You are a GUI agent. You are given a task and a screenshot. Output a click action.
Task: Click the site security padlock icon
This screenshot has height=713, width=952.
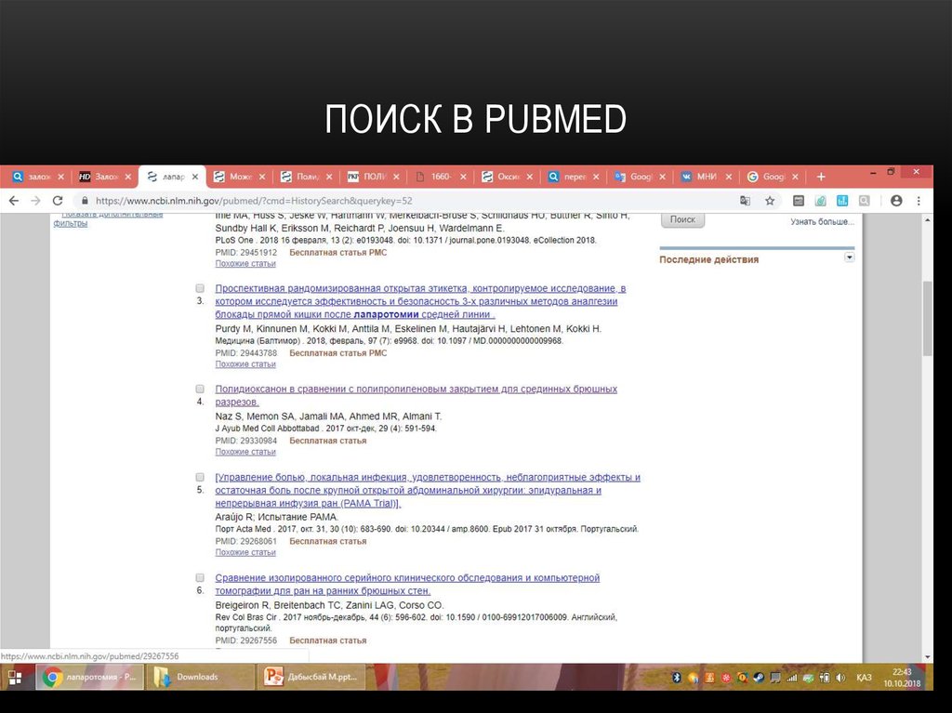85,200
